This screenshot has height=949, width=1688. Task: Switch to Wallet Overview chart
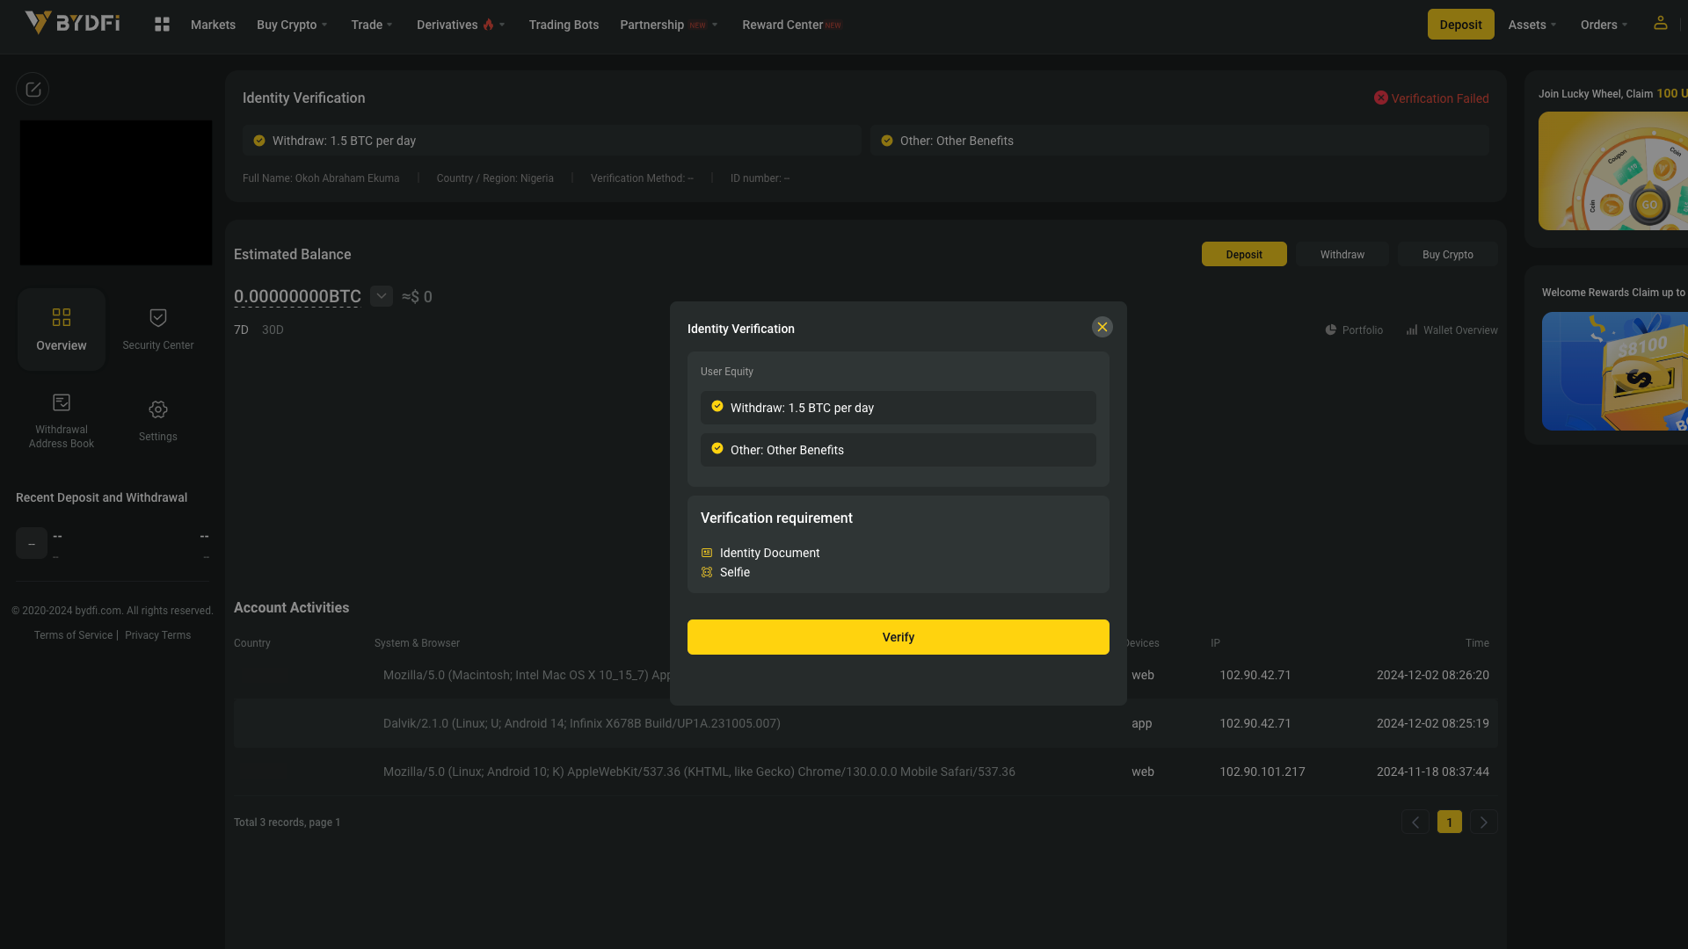(x=1452, y=330)
